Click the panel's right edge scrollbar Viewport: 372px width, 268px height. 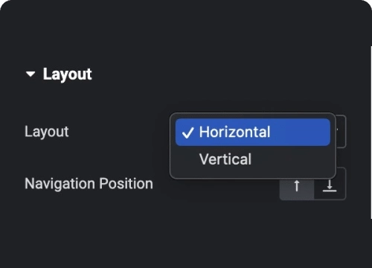click(x=371, y=133)
